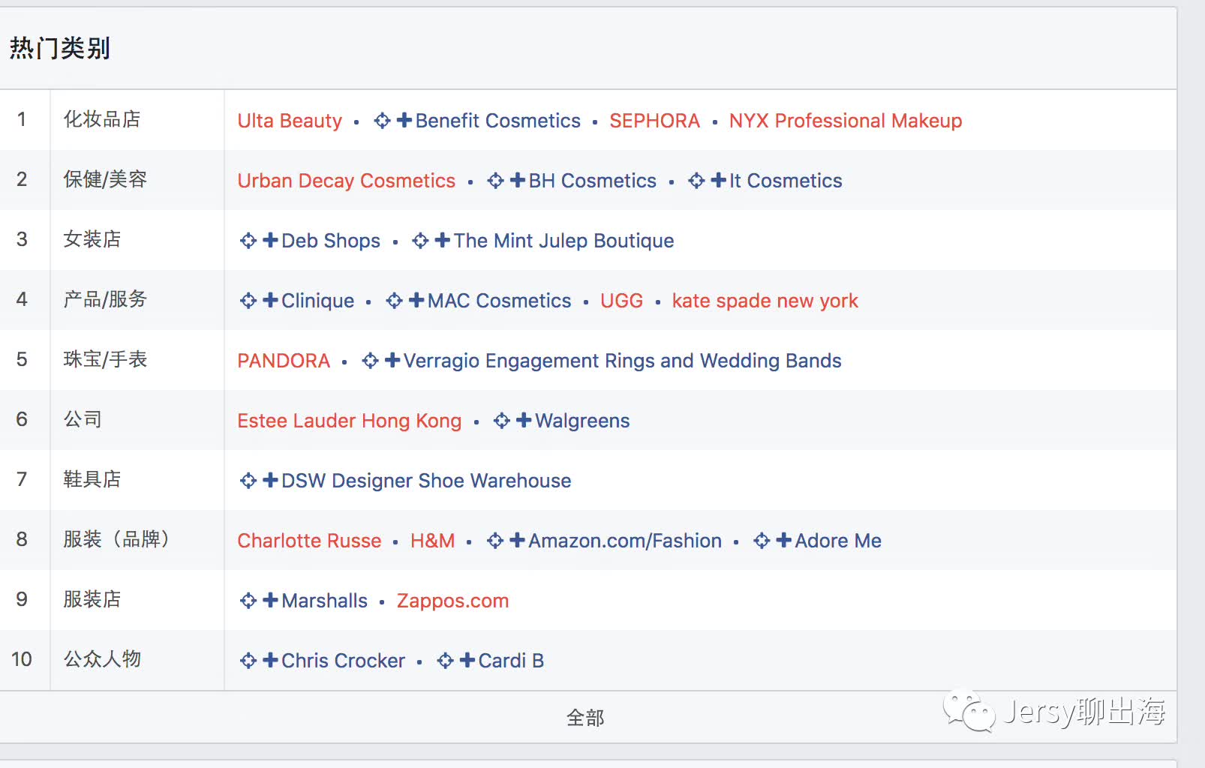Image resolution: width=1205 pixels, height=768 pixels.
Task: Open the Ulta Beauty link
Action: click(290, 121)
